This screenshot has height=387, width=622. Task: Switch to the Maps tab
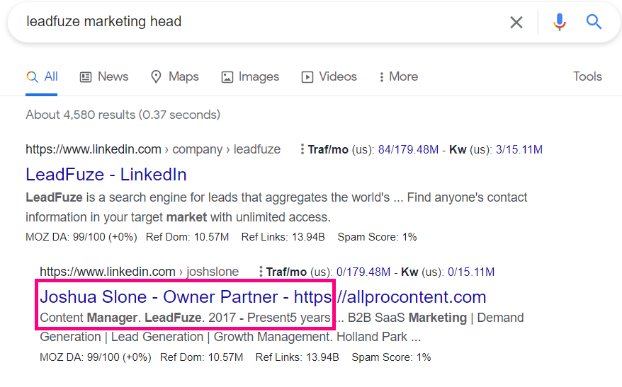click(174, 76)
